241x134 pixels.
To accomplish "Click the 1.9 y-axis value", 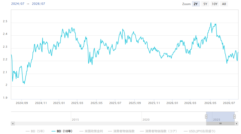I will pyautogui.click(x=5, y=98).
